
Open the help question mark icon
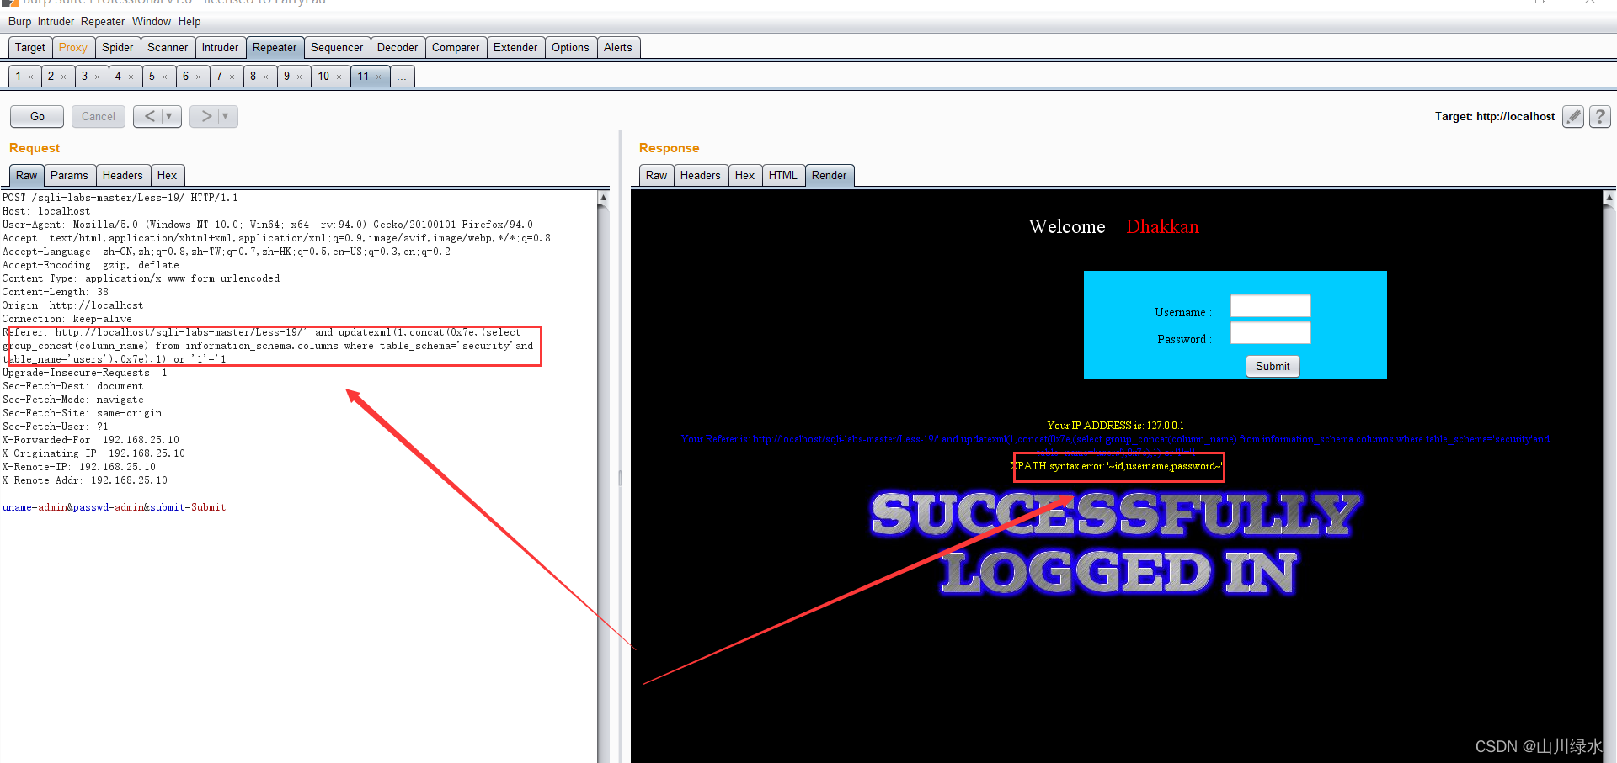(1600, 116)
